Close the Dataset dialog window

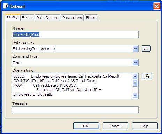pyautogui.click(x=156, y=6)
